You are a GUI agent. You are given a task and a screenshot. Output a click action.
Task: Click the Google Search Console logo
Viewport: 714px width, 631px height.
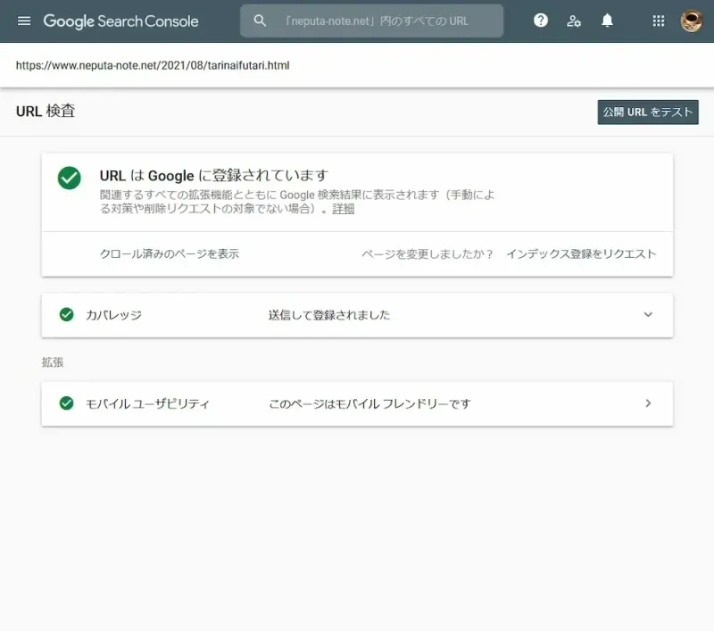(120, 21)
